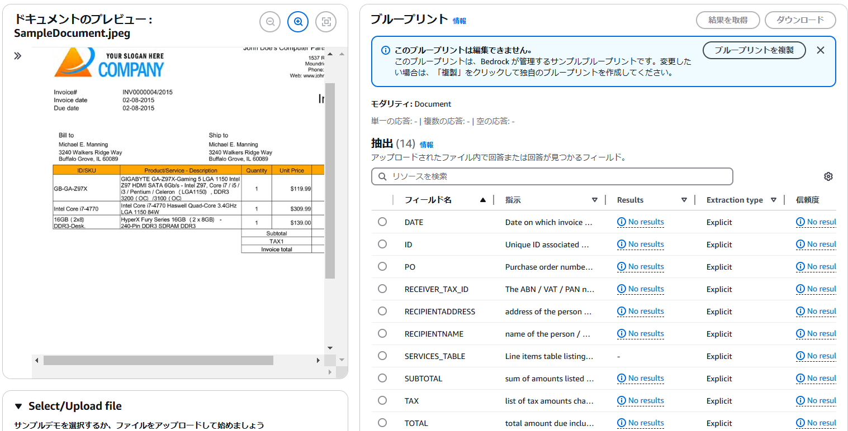
Task: Zoom in on the document preview
Action: [x=298, y=21]
